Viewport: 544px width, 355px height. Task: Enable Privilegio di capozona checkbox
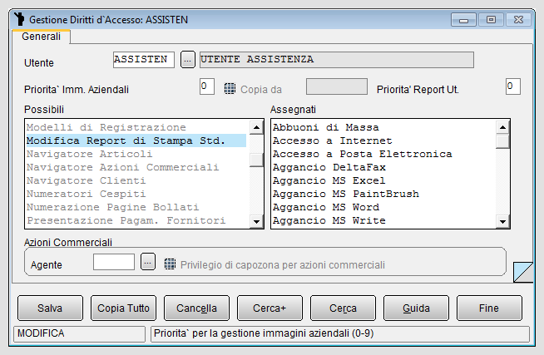170,264
